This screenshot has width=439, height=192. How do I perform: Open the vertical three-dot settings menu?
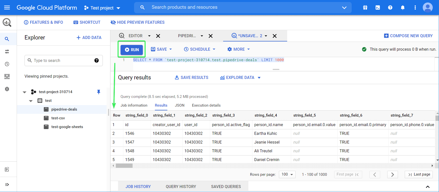(x=415, y=7)
